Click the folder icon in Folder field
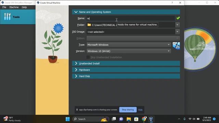This screenshot has width=219, height=123. 89,25
